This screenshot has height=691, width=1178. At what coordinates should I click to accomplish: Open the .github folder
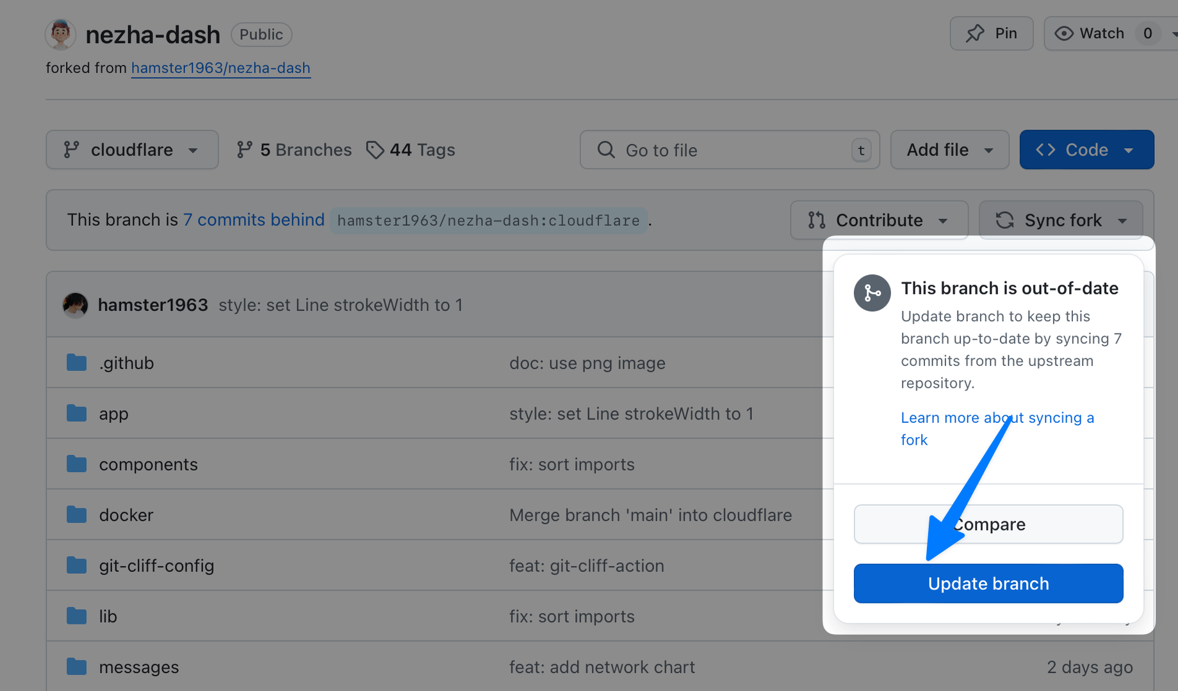pyautogui.click(x=126, y=363)
